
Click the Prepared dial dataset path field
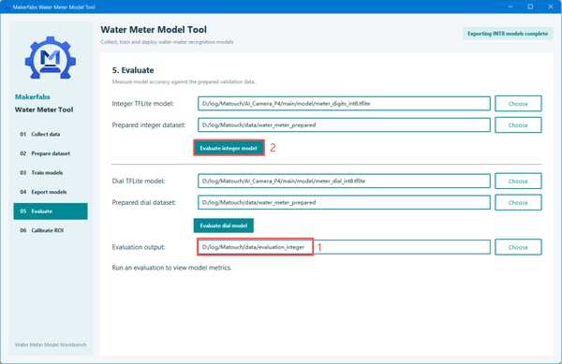[x=344, y=202]
